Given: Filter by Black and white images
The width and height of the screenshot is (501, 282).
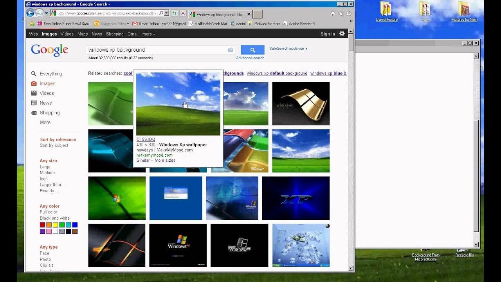Looking at the screenshot, I should (x=55, y=218).
